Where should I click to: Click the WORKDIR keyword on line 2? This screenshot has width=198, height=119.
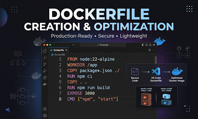pyautogui.click(x=76, y=65)
